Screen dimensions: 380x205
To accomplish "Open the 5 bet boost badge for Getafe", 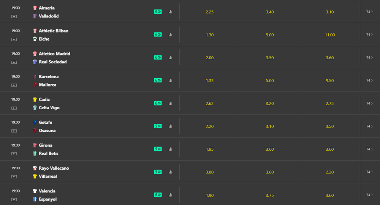I will [158, 126].
